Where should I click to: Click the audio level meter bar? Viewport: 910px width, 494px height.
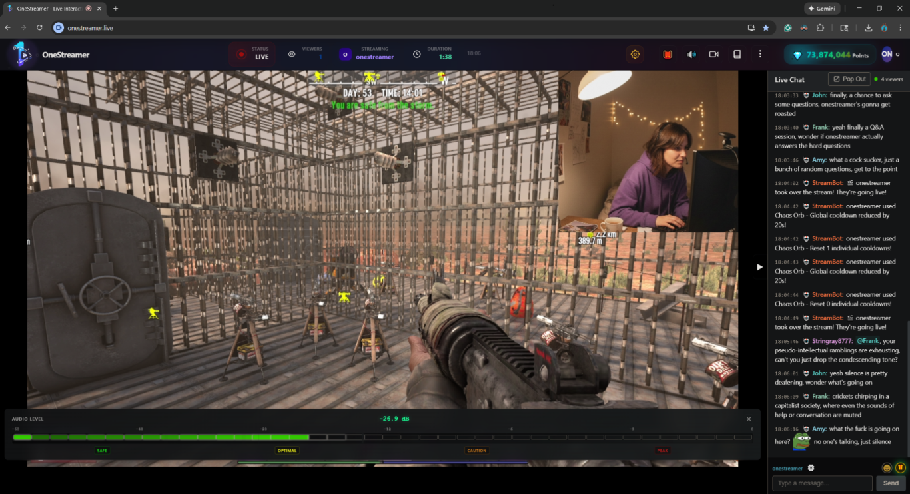pyautogui.click(x=382, y=437)
